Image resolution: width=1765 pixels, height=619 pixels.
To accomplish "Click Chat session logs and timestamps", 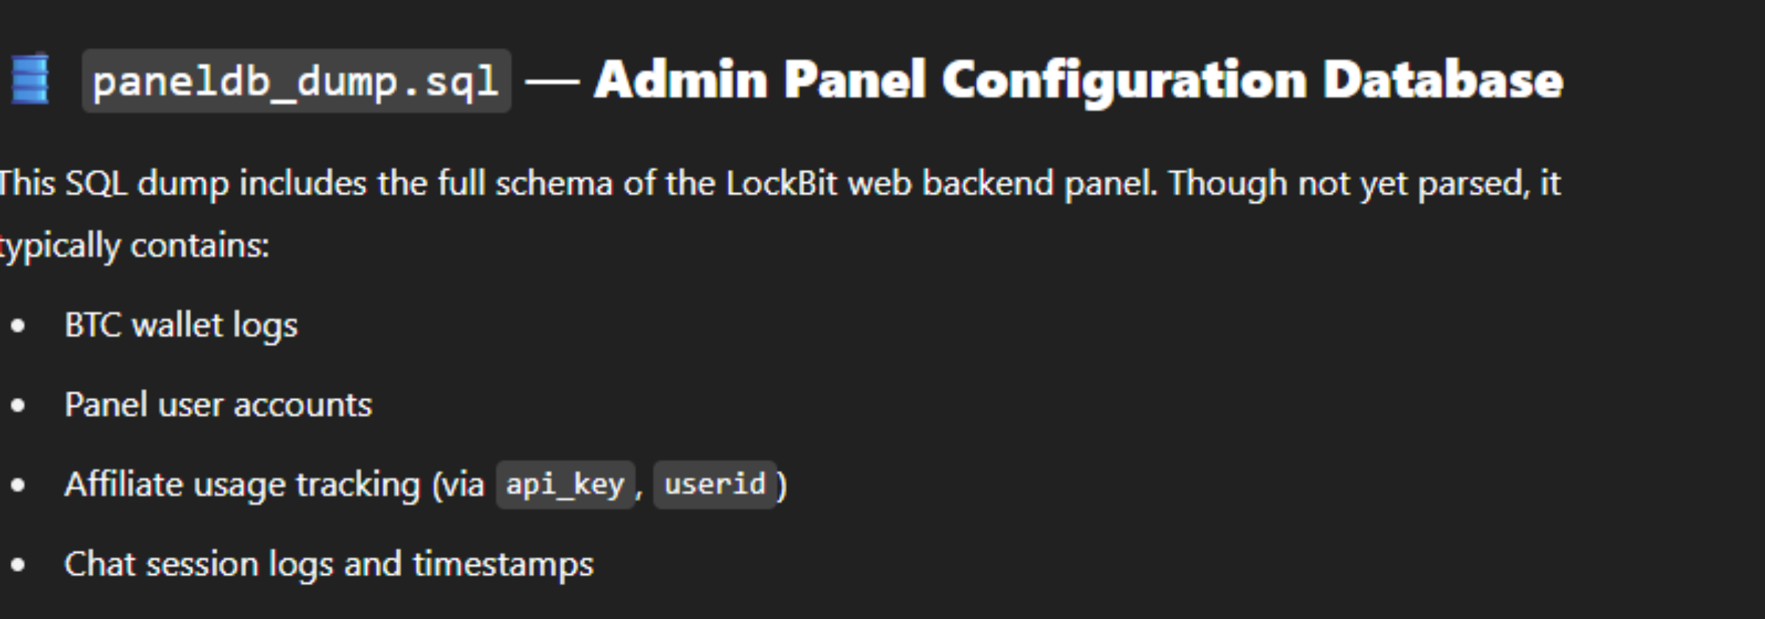I will (329, 565).
